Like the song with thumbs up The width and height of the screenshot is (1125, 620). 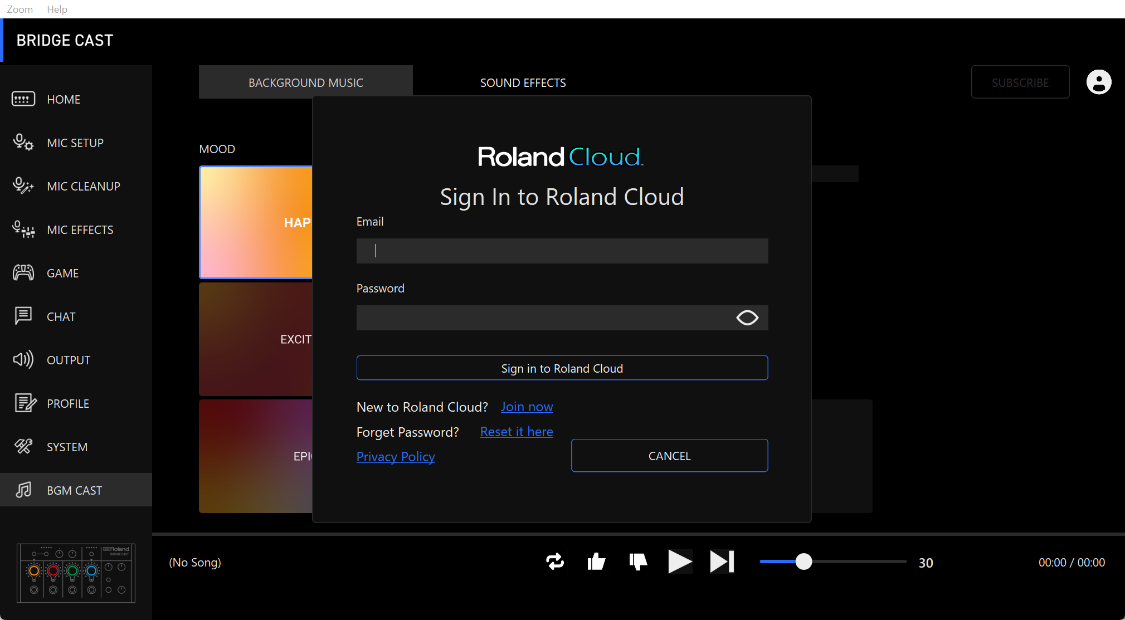(596, 562)
